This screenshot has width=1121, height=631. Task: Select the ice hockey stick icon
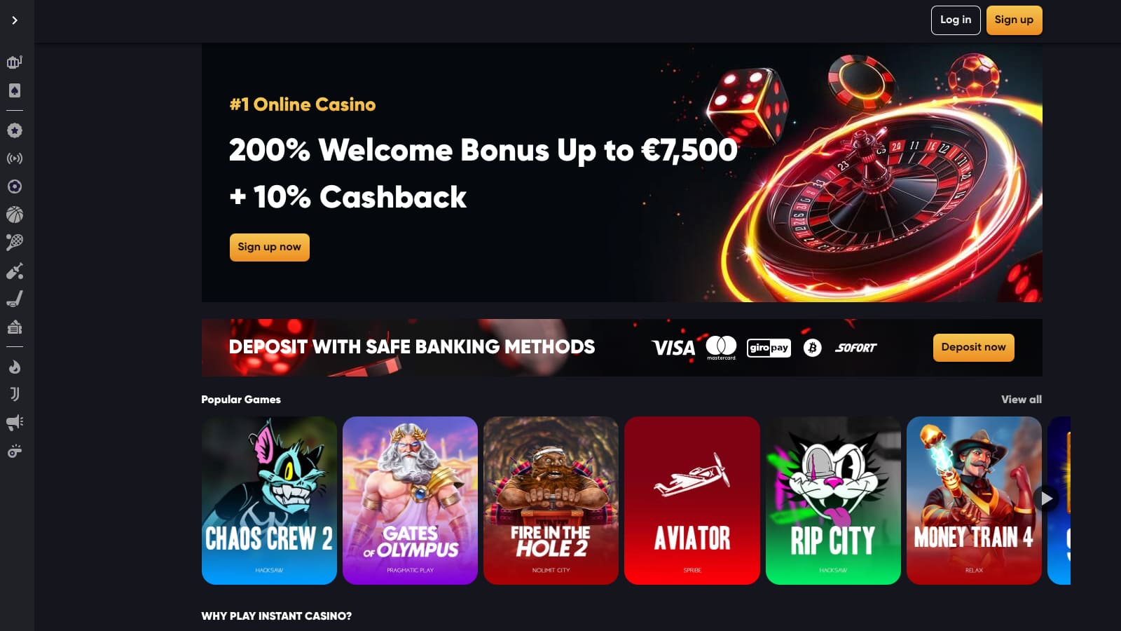[15, 299]
